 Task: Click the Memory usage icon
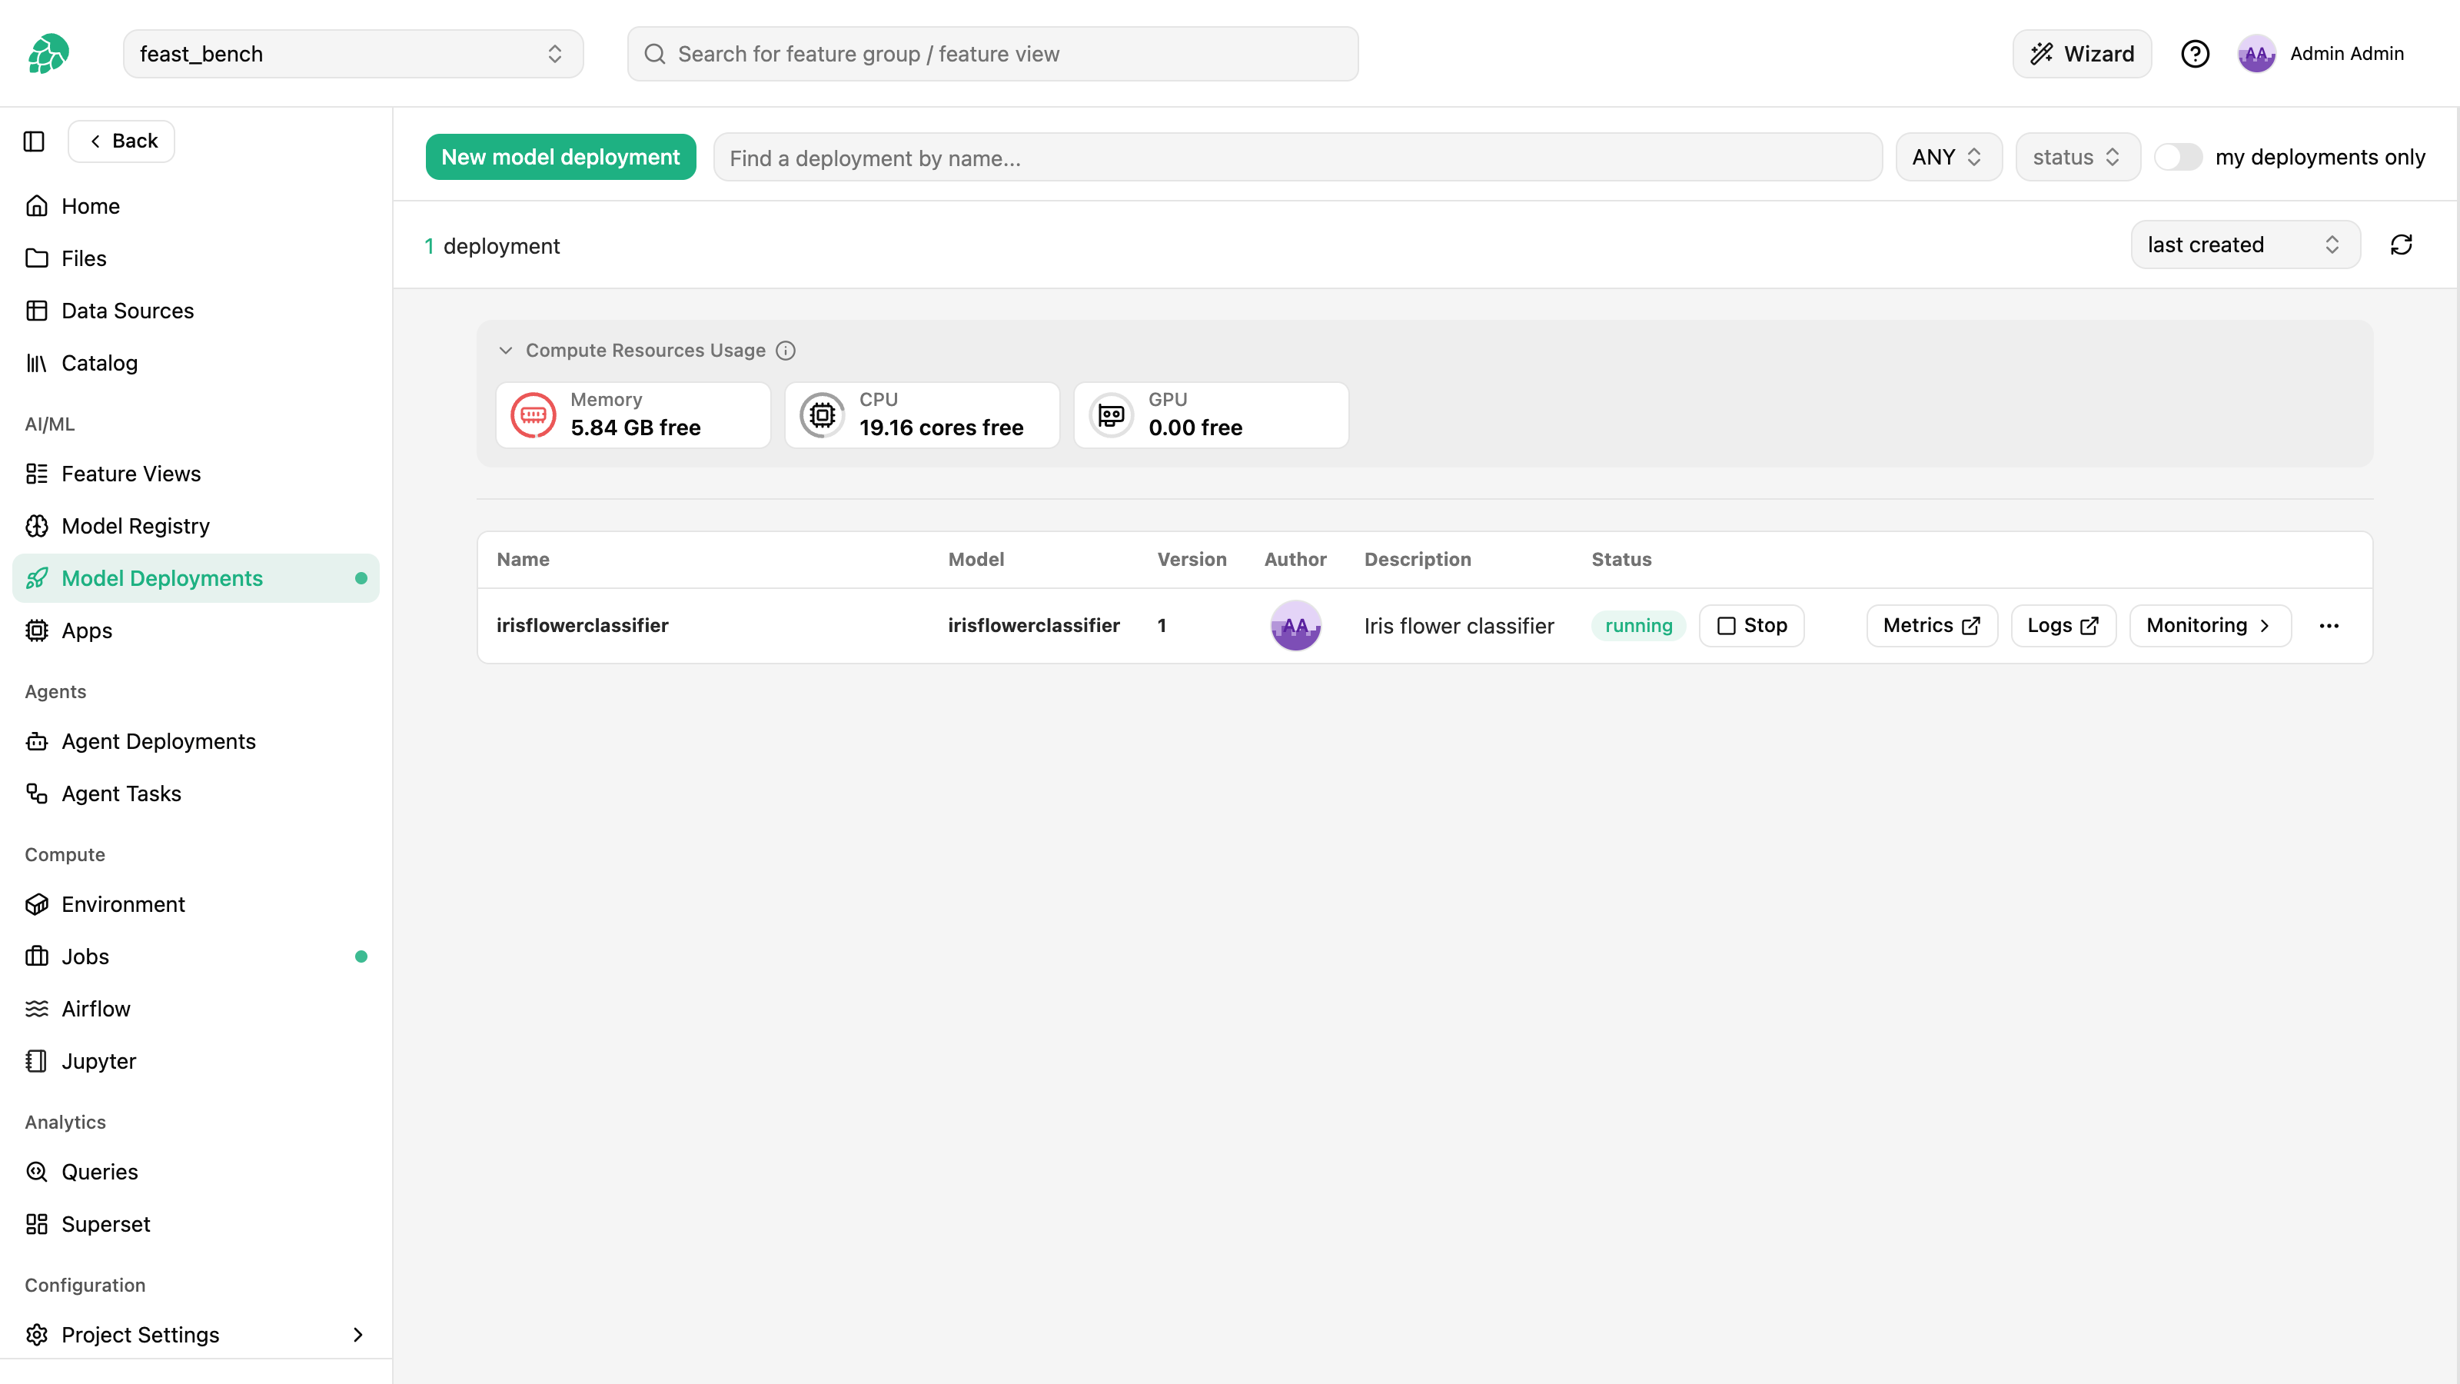533,414
